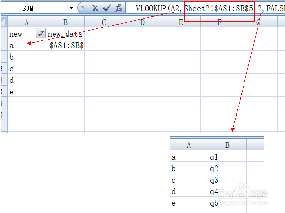Click cell 'b' in the main sheet
285x213 pixels.
27,57
